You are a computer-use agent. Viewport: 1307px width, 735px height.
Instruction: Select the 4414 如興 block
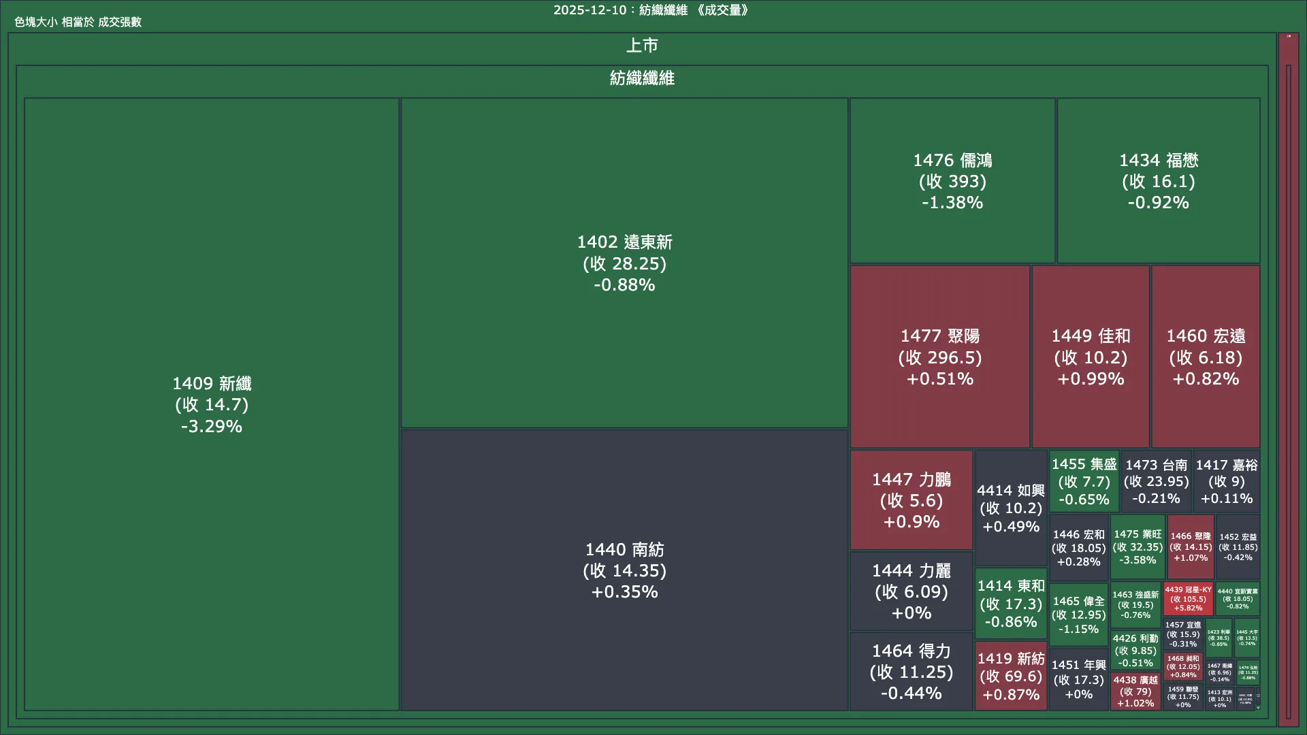coord(1010,508)
